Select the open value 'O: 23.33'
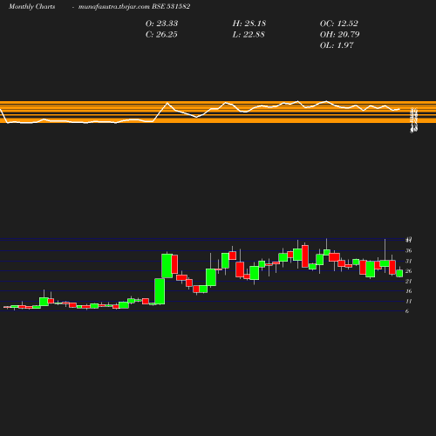Image resolution: width=436 pixels, height=436 pixels. point(161,24)
